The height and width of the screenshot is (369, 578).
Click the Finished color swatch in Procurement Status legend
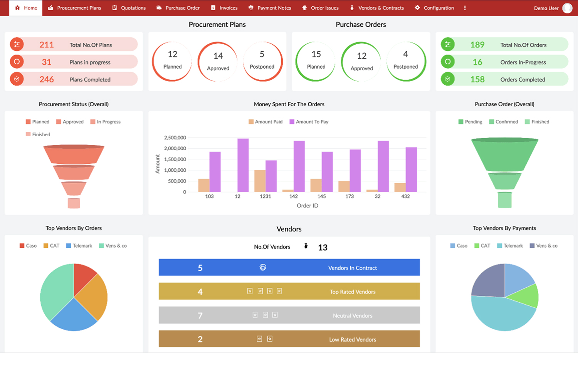pos(28,134)
